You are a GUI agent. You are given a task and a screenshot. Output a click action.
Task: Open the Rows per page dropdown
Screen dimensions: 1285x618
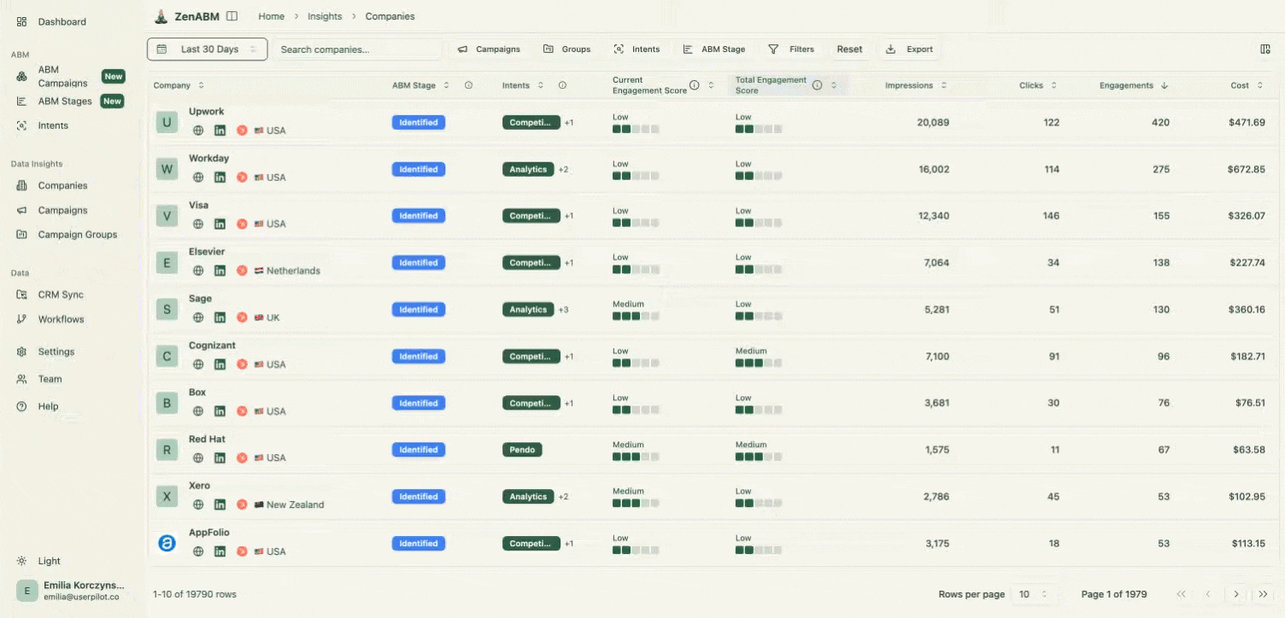pos(1035,593)
